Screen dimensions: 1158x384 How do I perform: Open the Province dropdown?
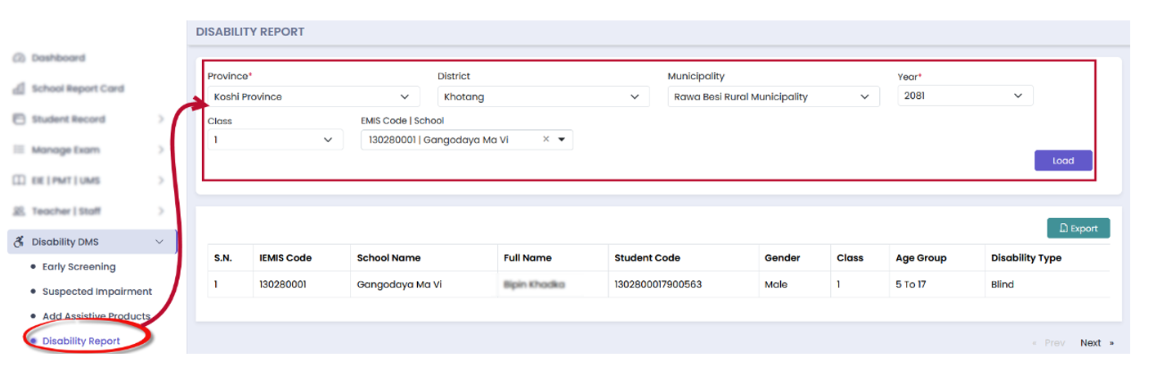313,96
